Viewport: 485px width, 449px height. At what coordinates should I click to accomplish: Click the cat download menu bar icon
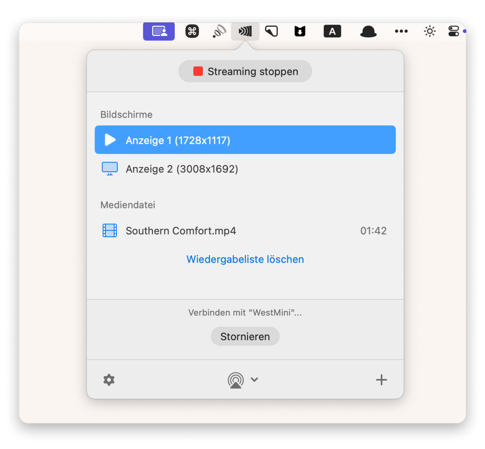(x=300, y=31)
